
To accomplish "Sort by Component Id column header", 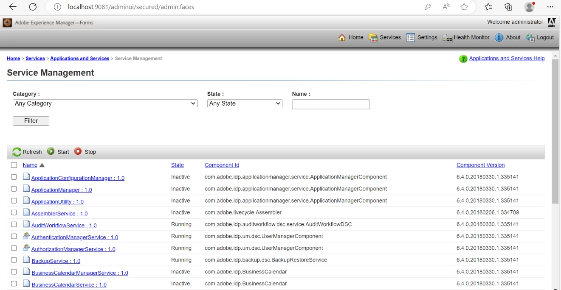I will [222, 165].
